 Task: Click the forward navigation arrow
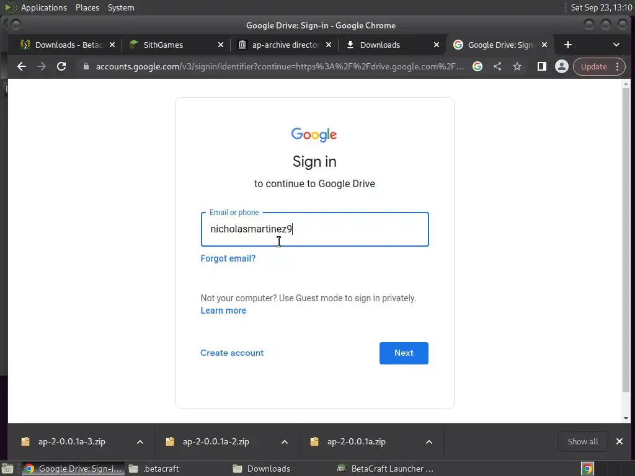click(x=42, y=66)
